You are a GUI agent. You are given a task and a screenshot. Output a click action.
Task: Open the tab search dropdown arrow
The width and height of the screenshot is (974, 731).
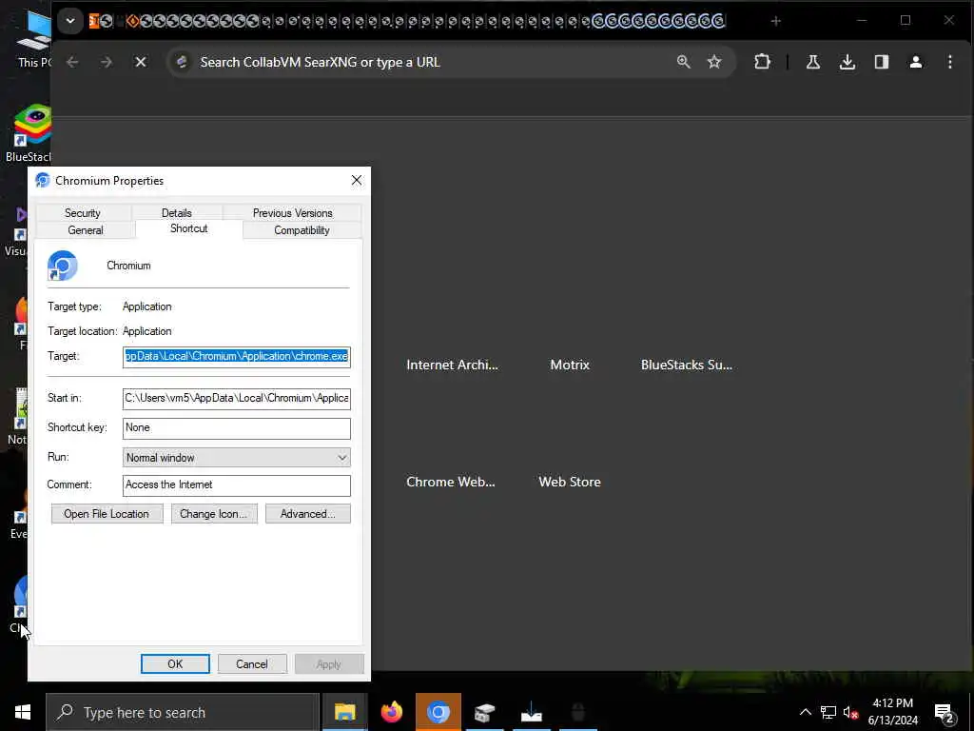[x=70, y=21]
